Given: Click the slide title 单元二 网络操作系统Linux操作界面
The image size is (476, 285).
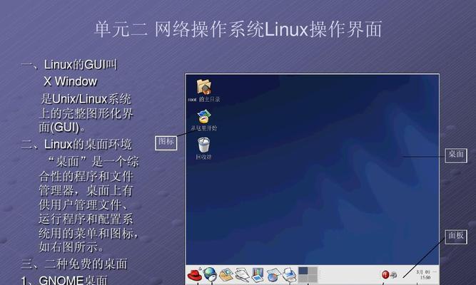Looking at the screenshot, I should [x=238, y=29].
